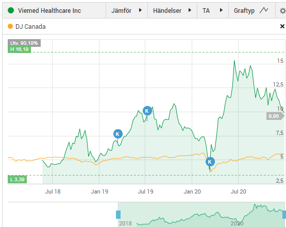The image size is (286, 227).
Task: Click the Jul 18 axis label
Action: [x=53, y=191]
